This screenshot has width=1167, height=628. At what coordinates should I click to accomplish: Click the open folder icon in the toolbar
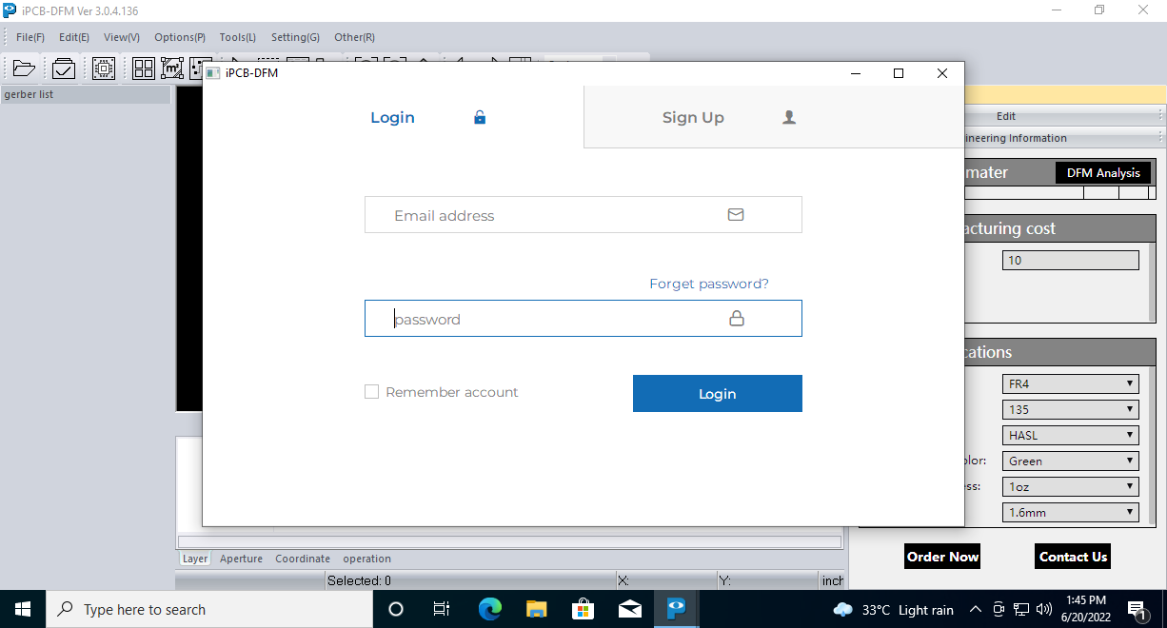click(24, 69)
